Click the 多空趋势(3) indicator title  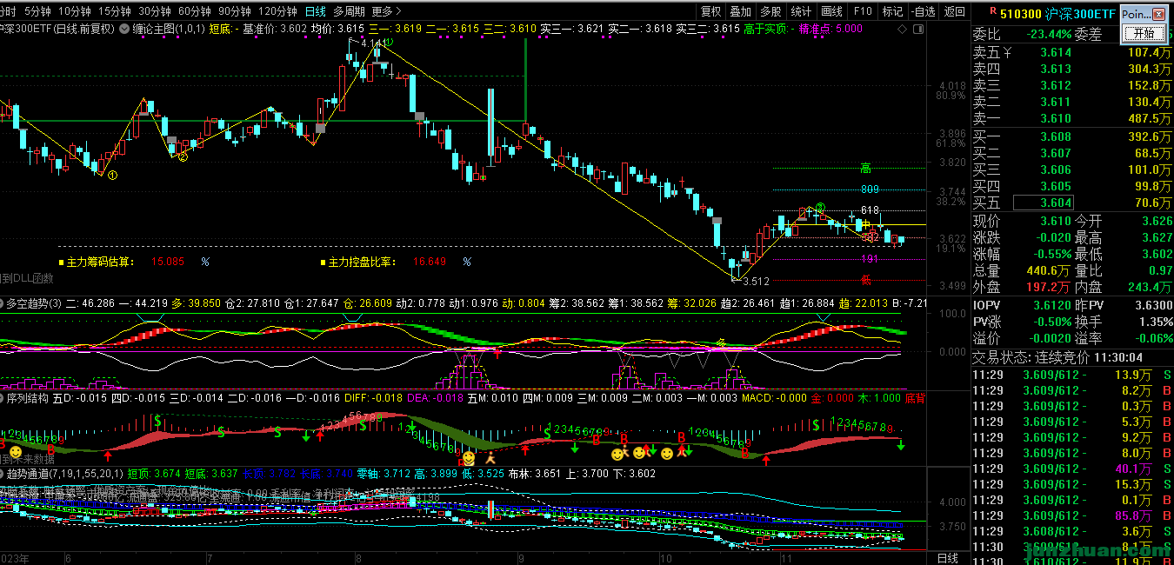(35, 303)
